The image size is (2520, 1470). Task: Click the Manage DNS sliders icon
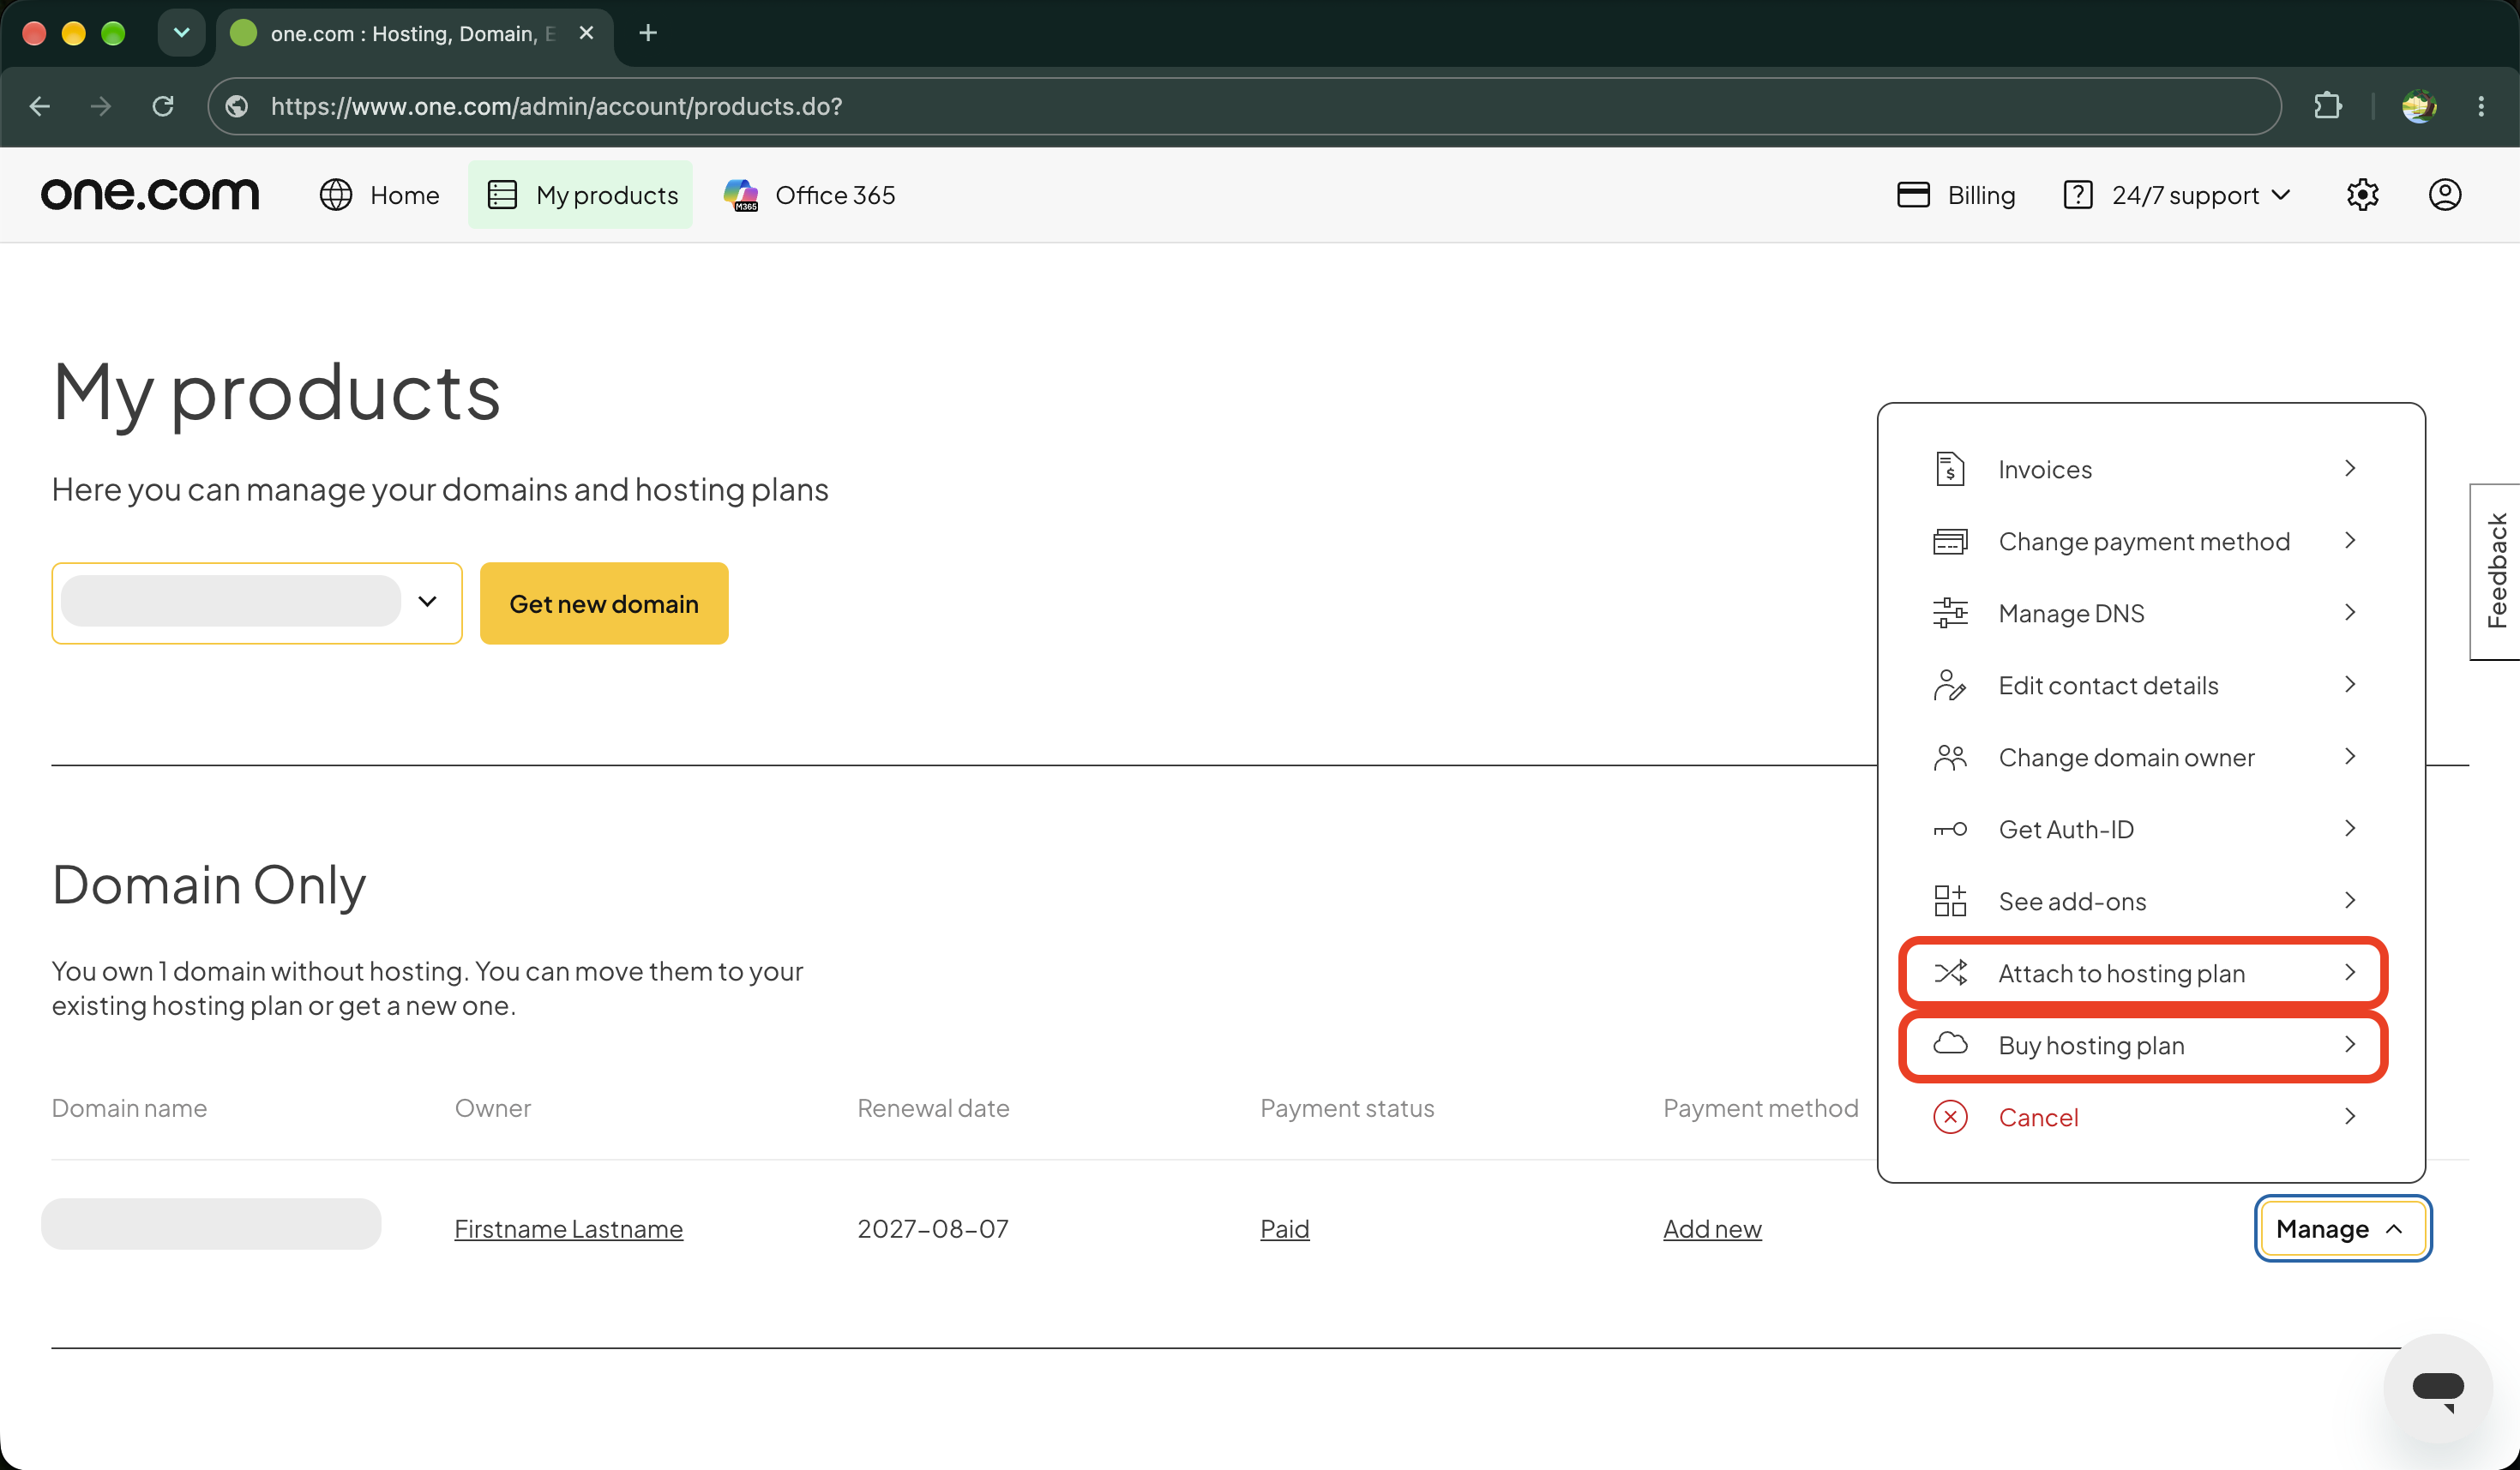pos(1949,613)
